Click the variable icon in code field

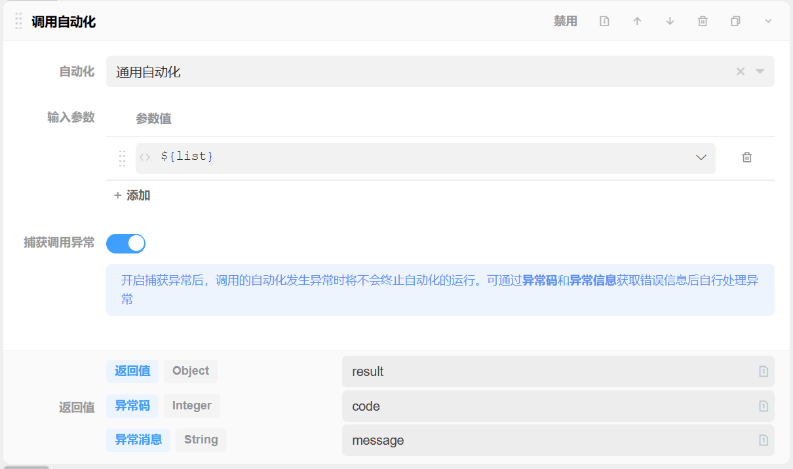764,406
